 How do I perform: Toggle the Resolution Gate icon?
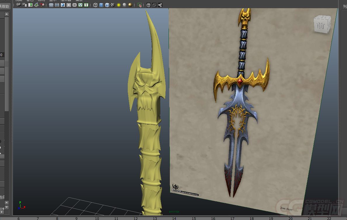click(63, 5)
